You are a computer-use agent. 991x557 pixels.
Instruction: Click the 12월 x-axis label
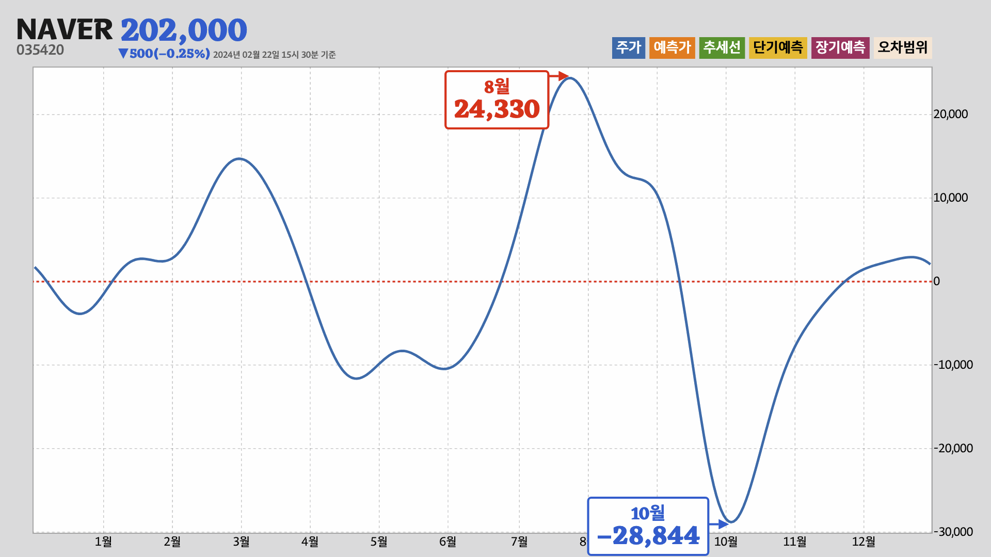coord(864,542)
